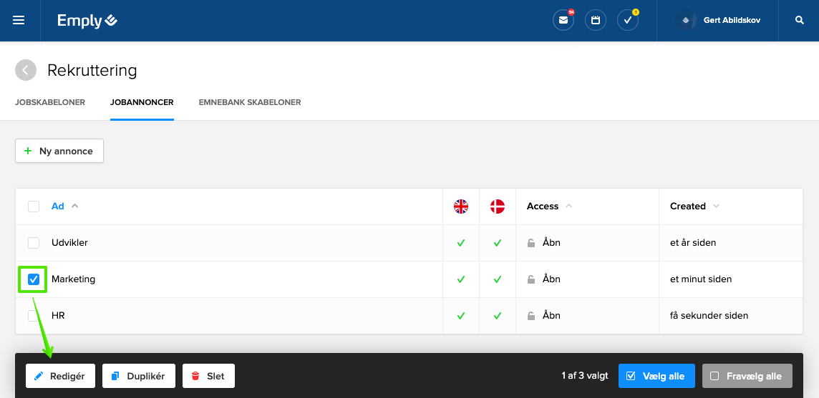Sort by the Access column

[x=543, y=207]
